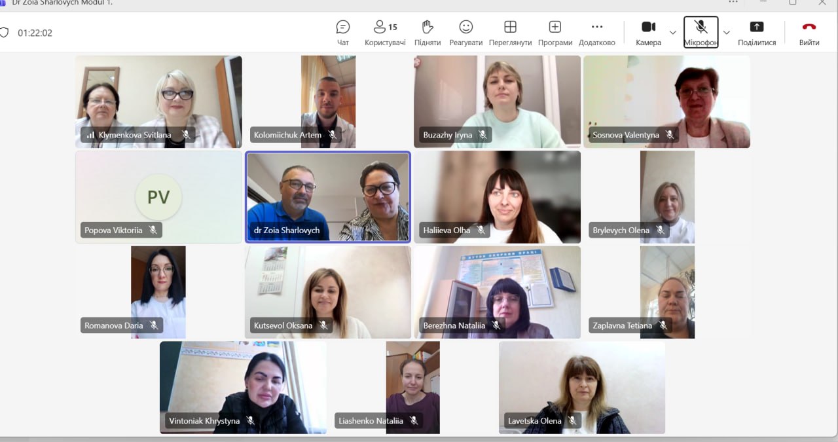The width and height of the screenshot is (838, 442).
Task: Open Програми apps menu
Action: 555,33
